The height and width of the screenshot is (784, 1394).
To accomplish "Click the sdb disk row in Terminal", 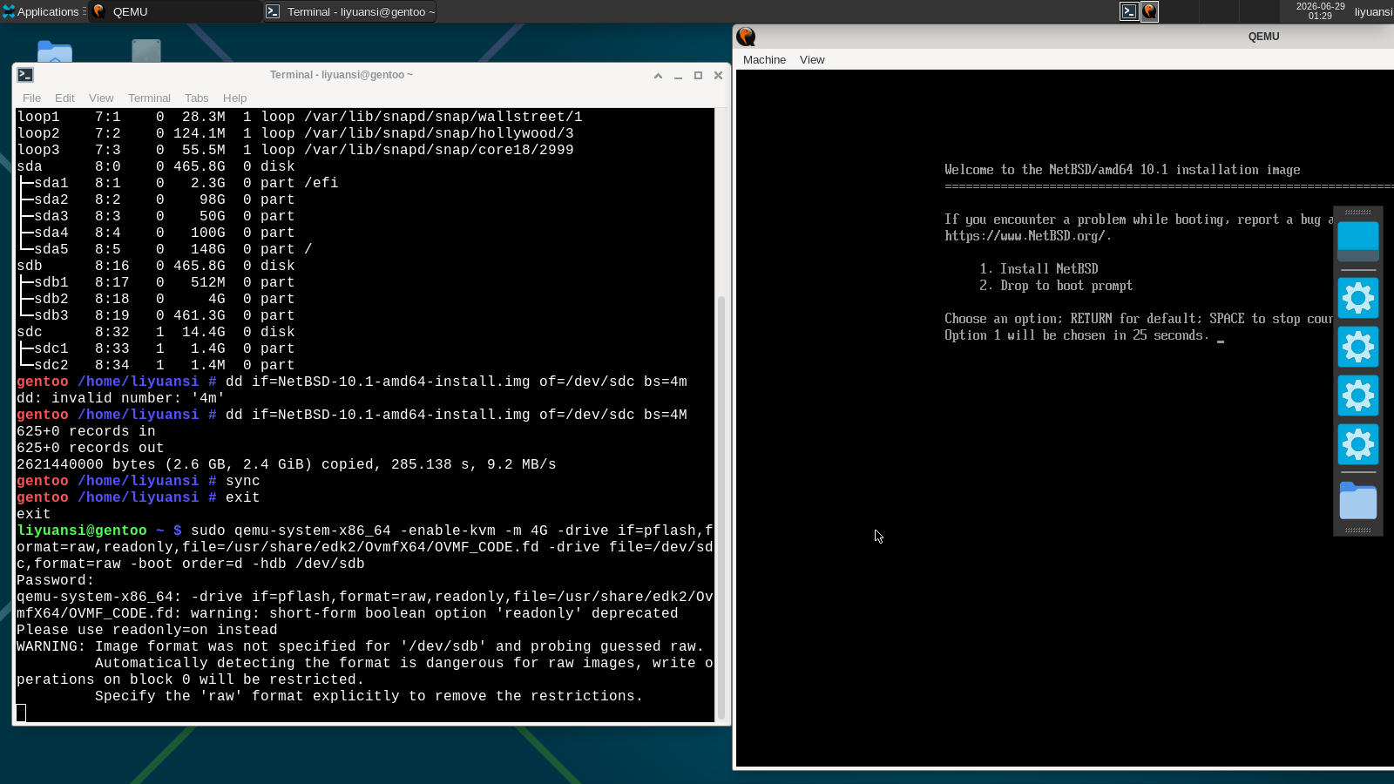I will (x=156, y=266).
